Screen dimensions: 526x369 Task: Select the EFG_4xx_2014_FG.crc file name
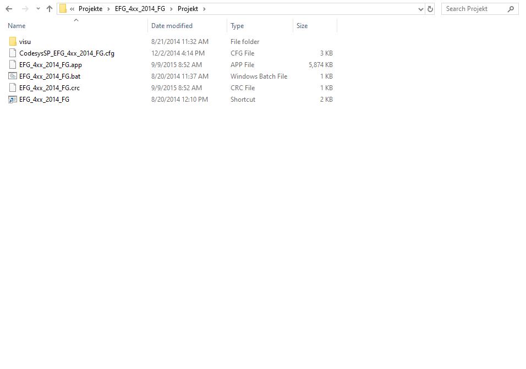tap(50, 88)
